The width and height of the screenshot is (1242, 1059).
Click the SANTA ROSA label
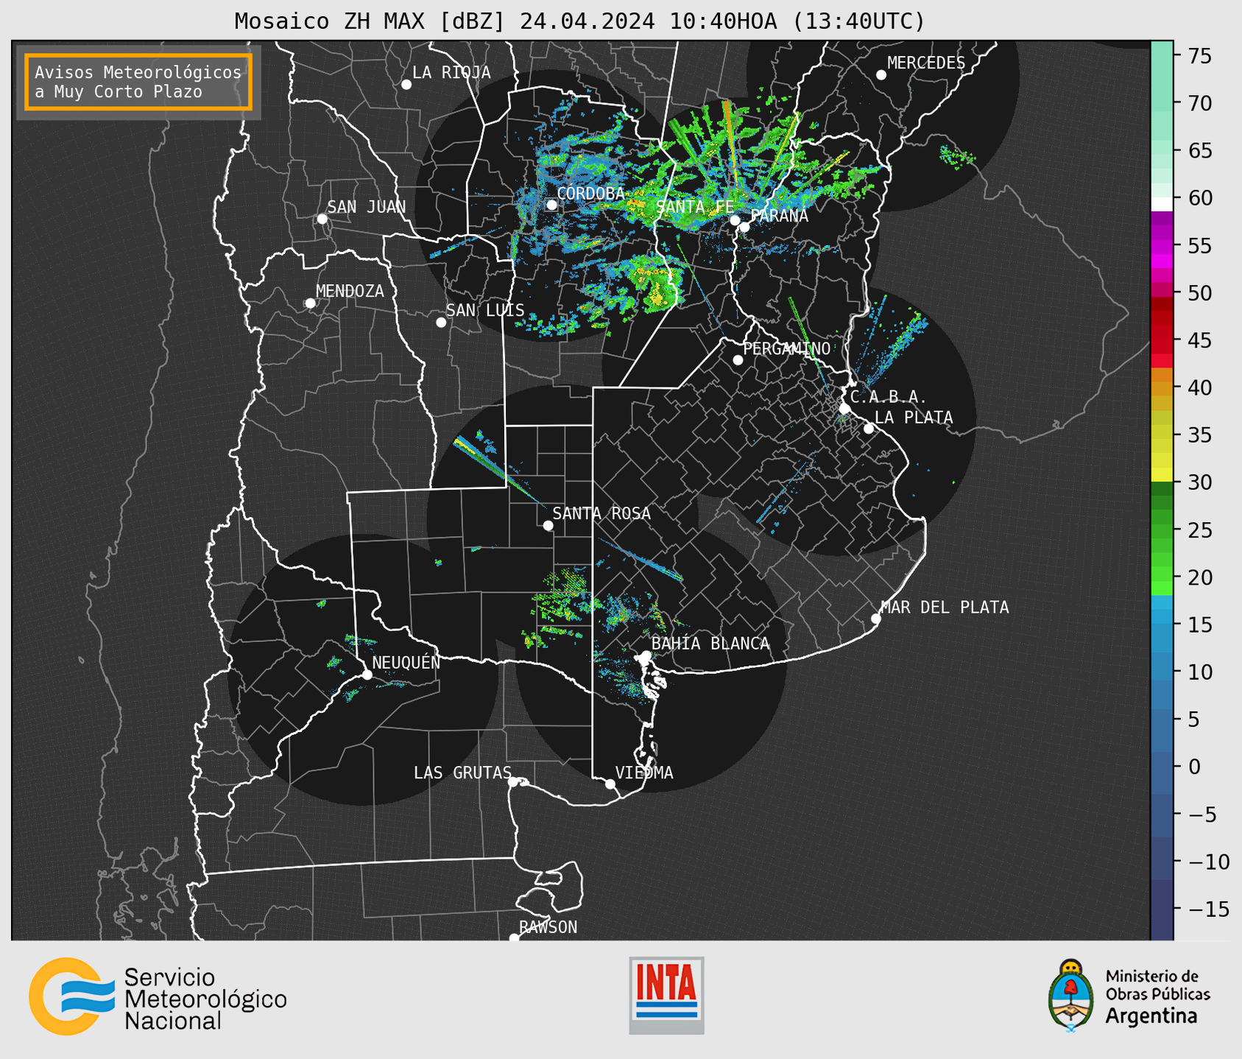601,513
